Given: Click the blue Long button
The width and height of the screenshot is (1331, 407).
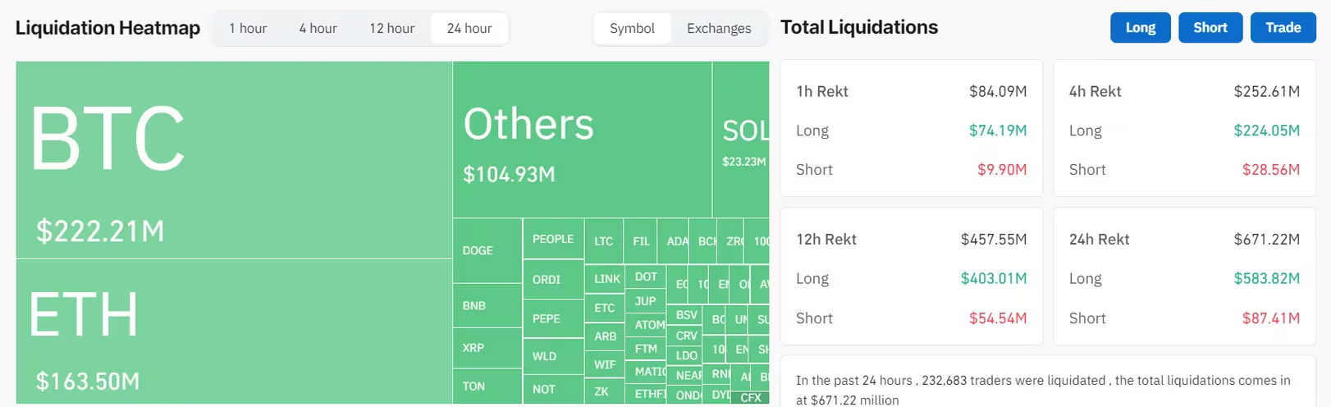Looking at the screenshot, I should [1141, 28].
